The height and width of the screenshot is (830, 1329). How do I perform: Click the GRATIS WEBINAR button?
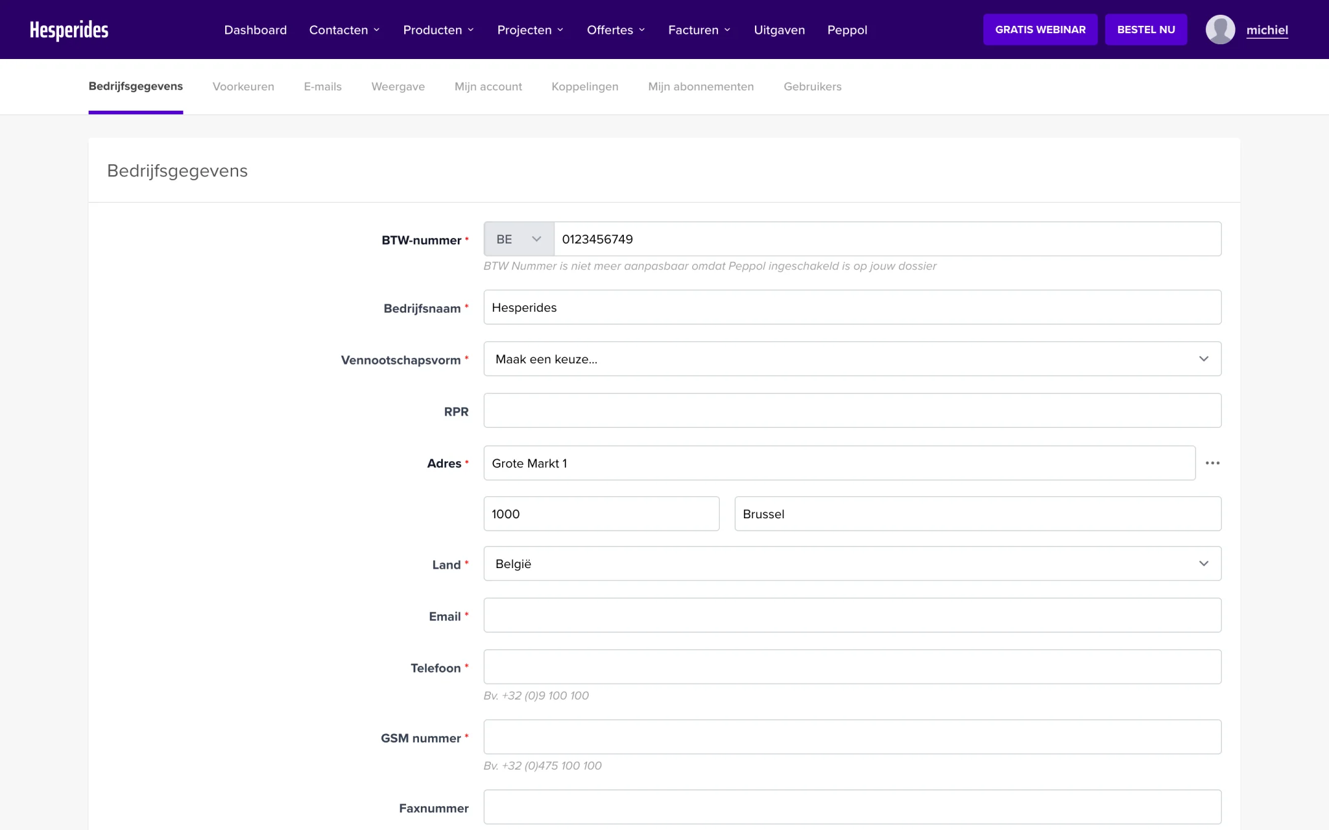click(1040, 30)
